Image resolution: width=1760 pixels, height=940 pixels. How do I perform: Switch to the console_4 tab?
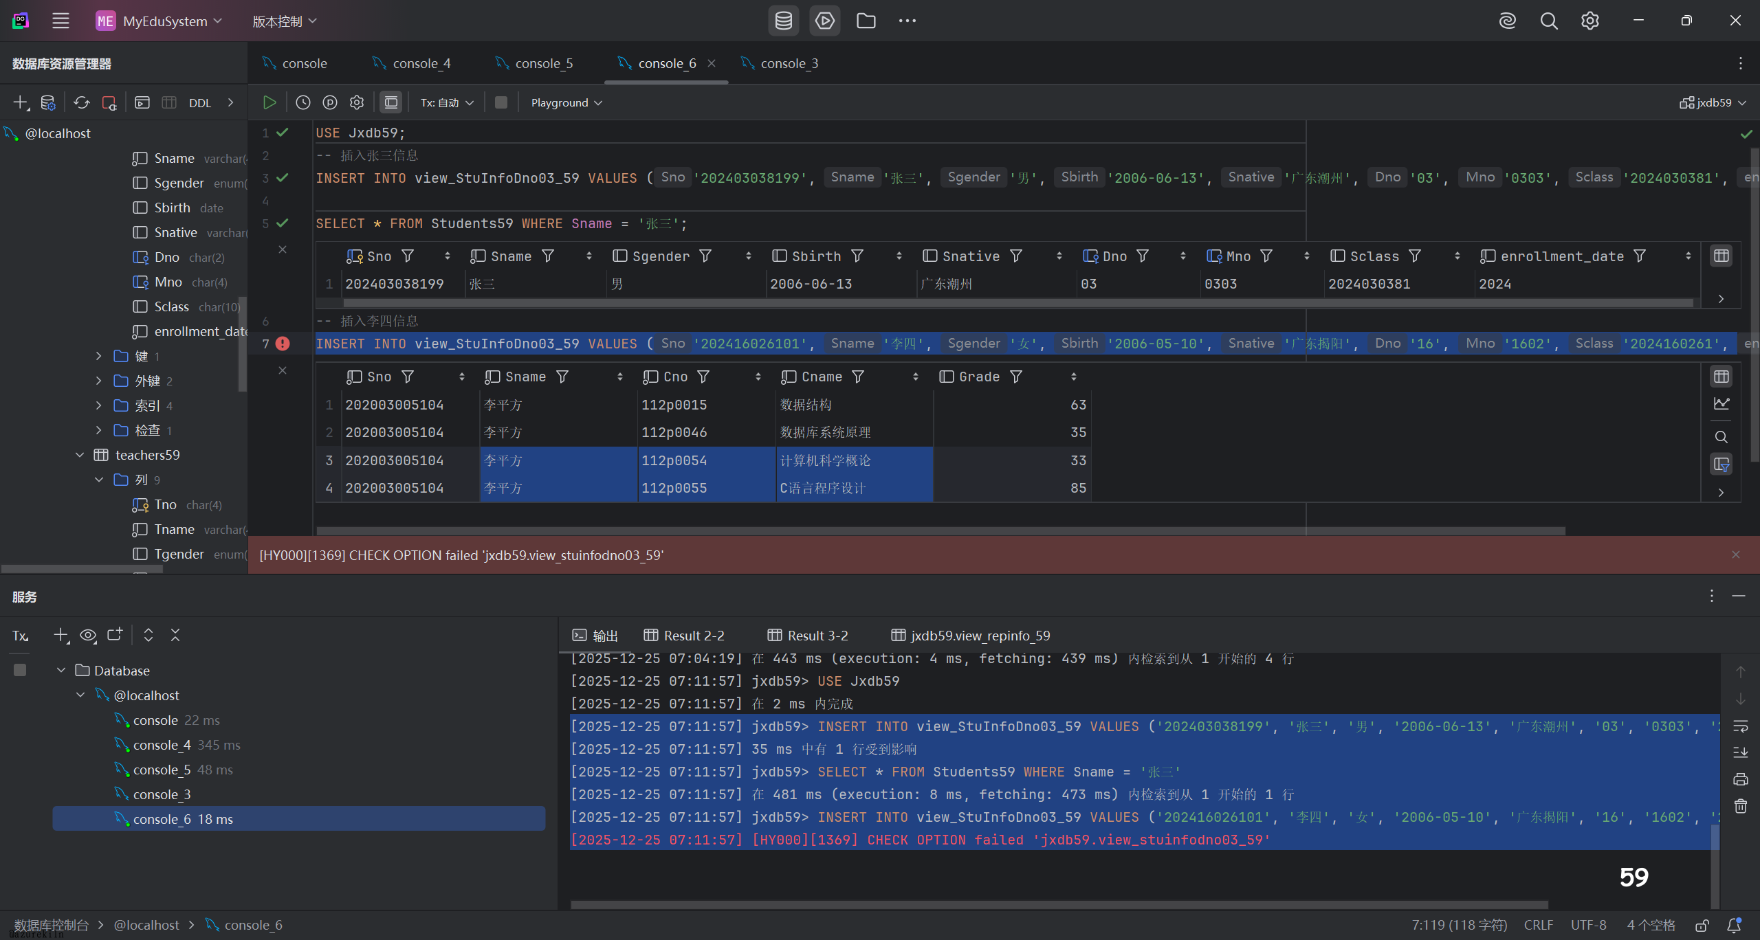click(421, 63)
